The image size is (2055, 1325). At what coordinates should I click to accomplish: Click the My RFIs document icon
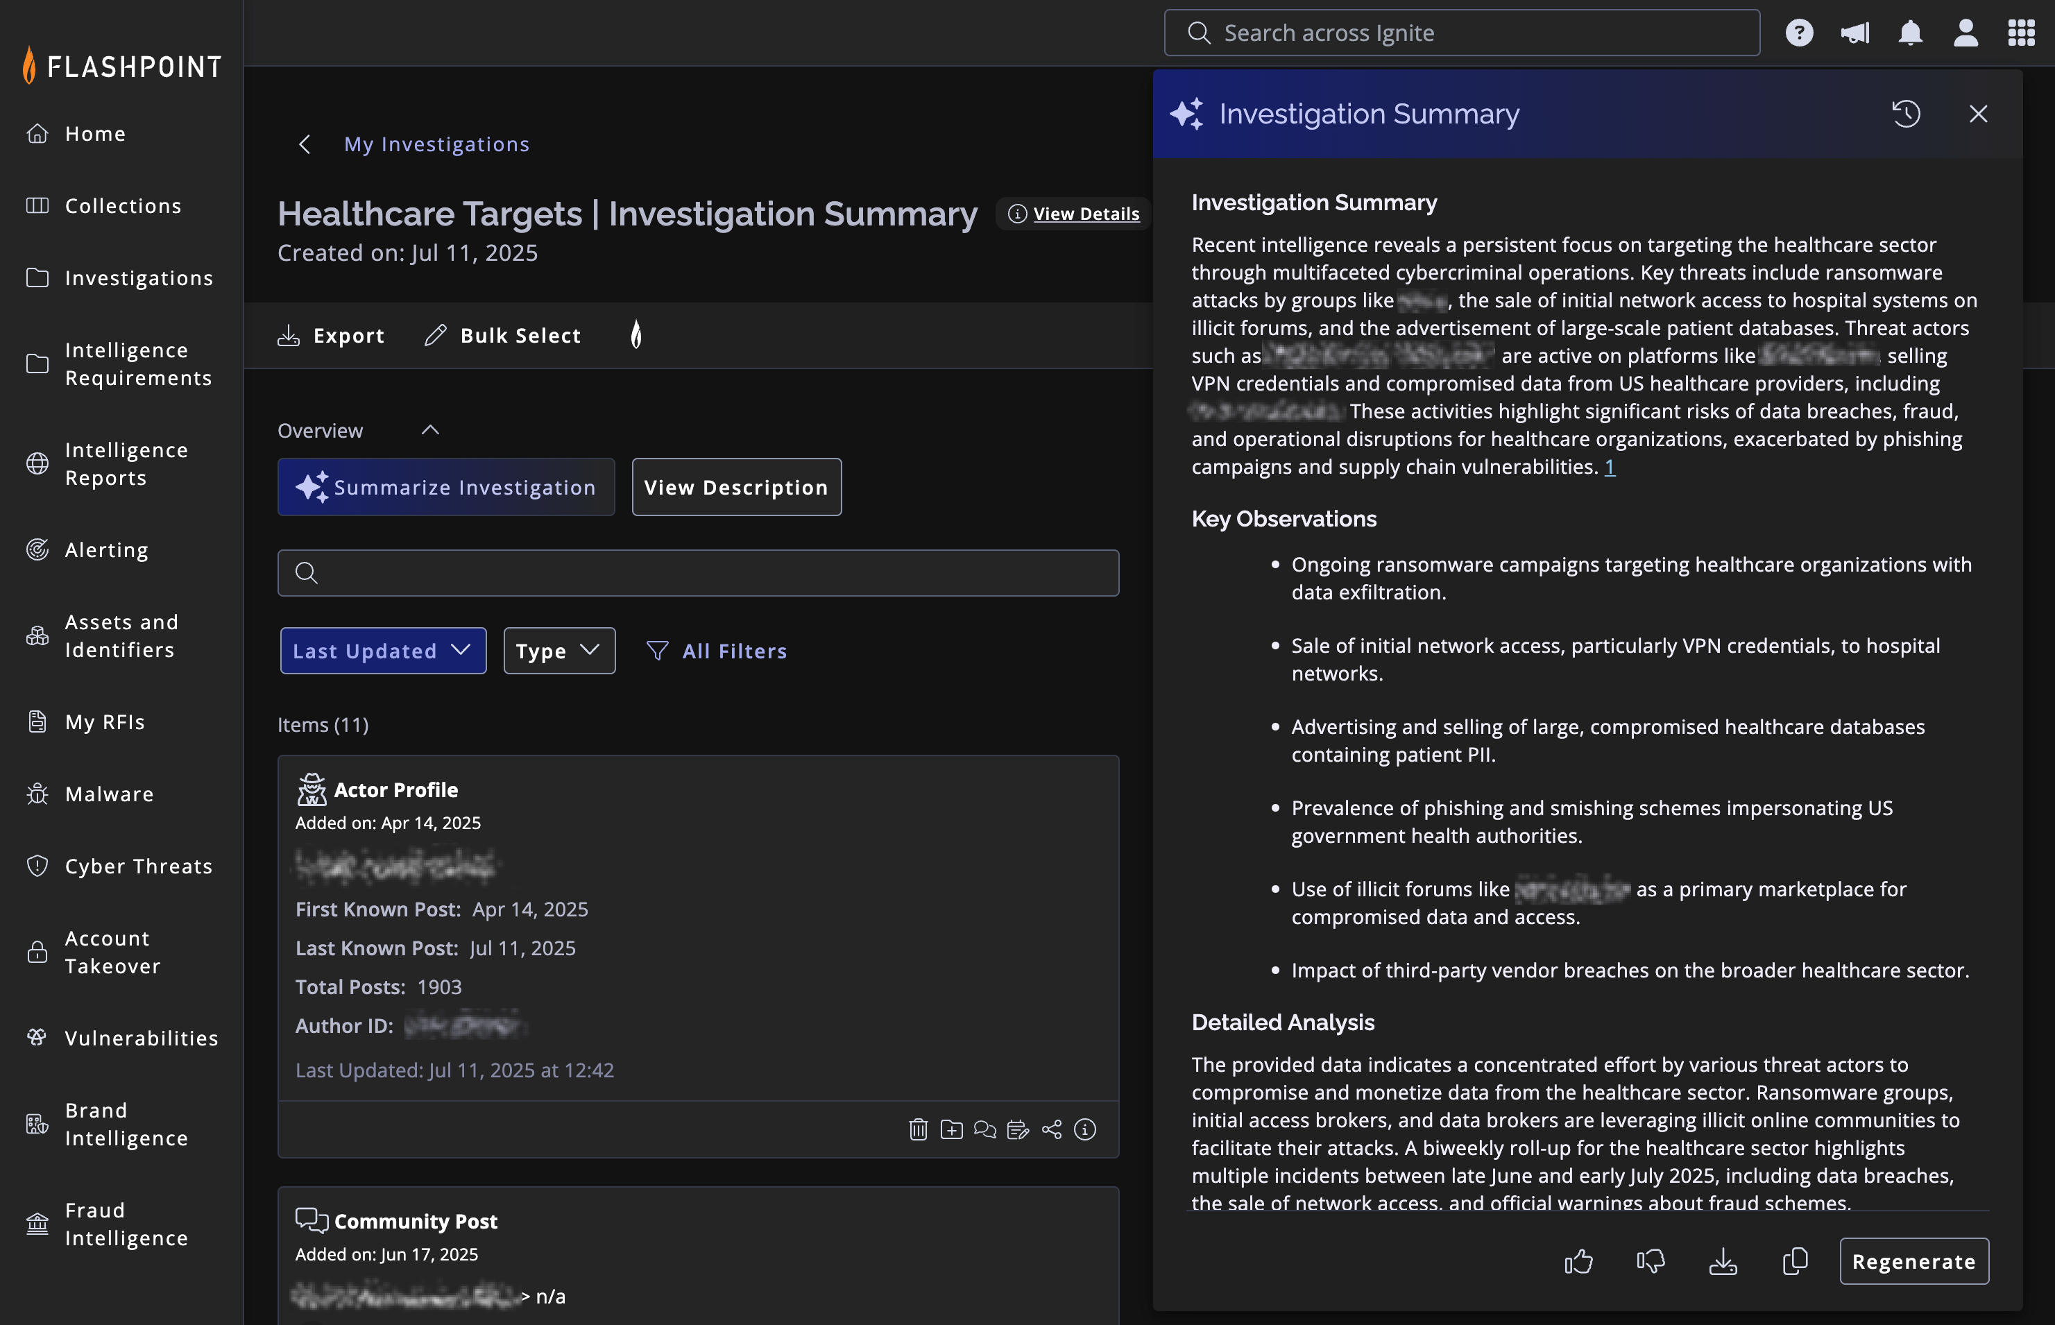point(37,722)
